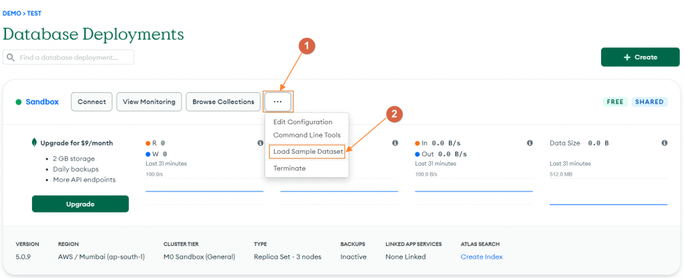Click the blue Out legend dot
This screenshot has height=278, width=684.
click(417, 154)
